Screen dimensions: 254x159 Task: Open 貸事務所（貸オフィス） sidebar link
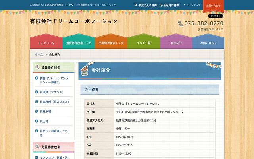click(x=54, y=102)
